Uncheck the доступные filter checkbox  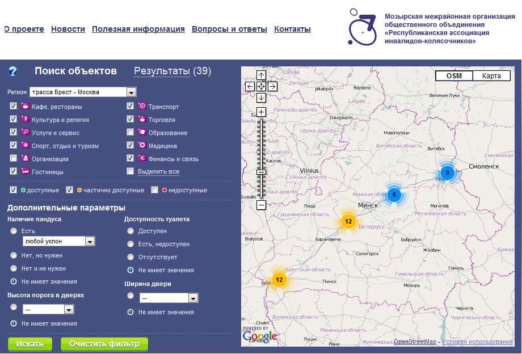[x=13, y=189]
